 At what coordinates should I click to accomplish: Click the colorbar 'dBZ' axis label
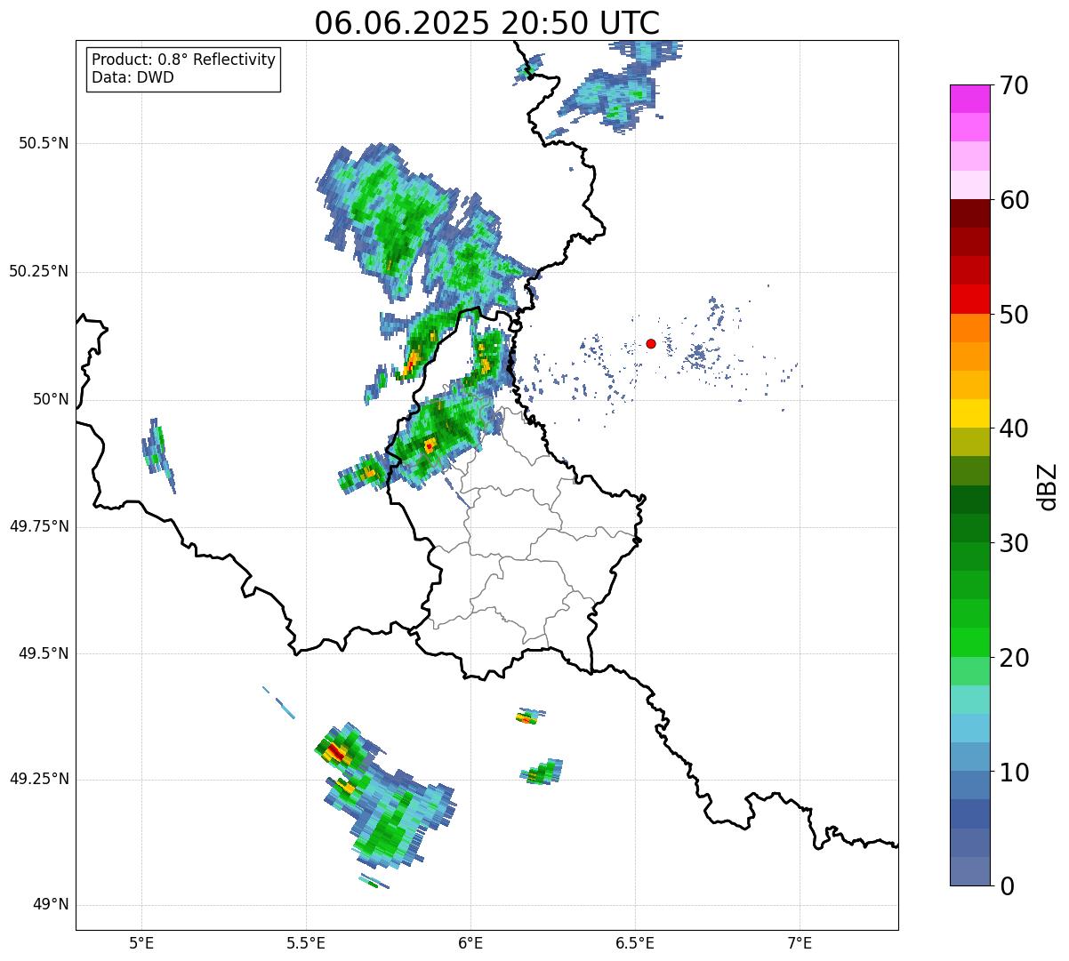point(1047,485)
